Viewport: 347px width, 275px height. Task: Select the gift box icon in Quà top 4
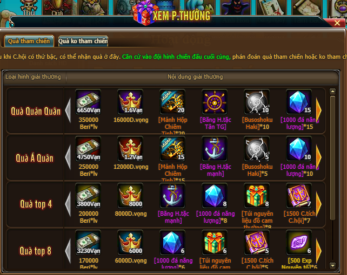tap(257, 196)
